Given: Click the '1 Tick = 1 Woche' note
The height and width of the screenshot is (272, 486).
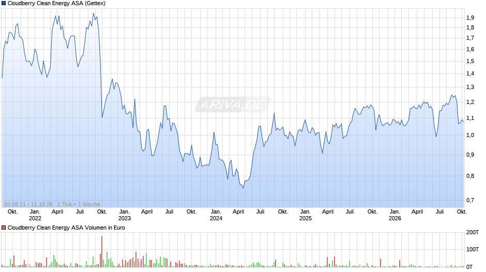Looking at the screenshot, I should coord(79,204).
